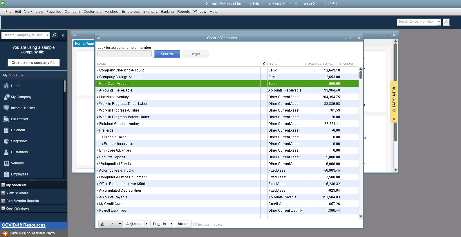Click Create a new company file button

[33, 63]
